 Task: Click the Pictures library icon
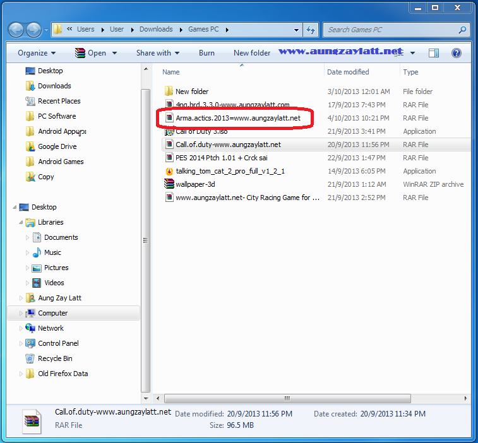[x=37, y=268]
